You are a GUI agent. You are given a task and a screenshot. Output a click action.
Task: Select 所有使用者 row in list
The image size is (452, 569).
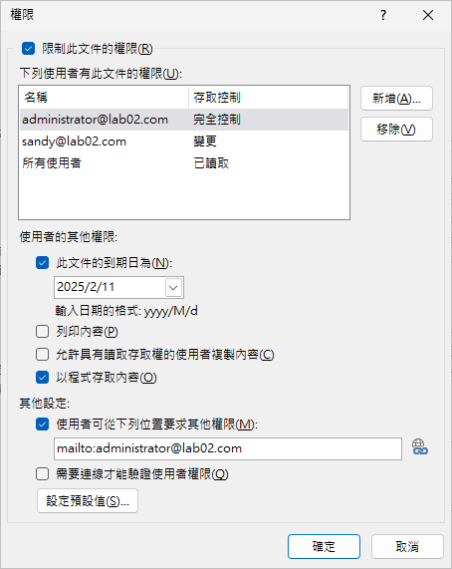[x=184, y=163]
